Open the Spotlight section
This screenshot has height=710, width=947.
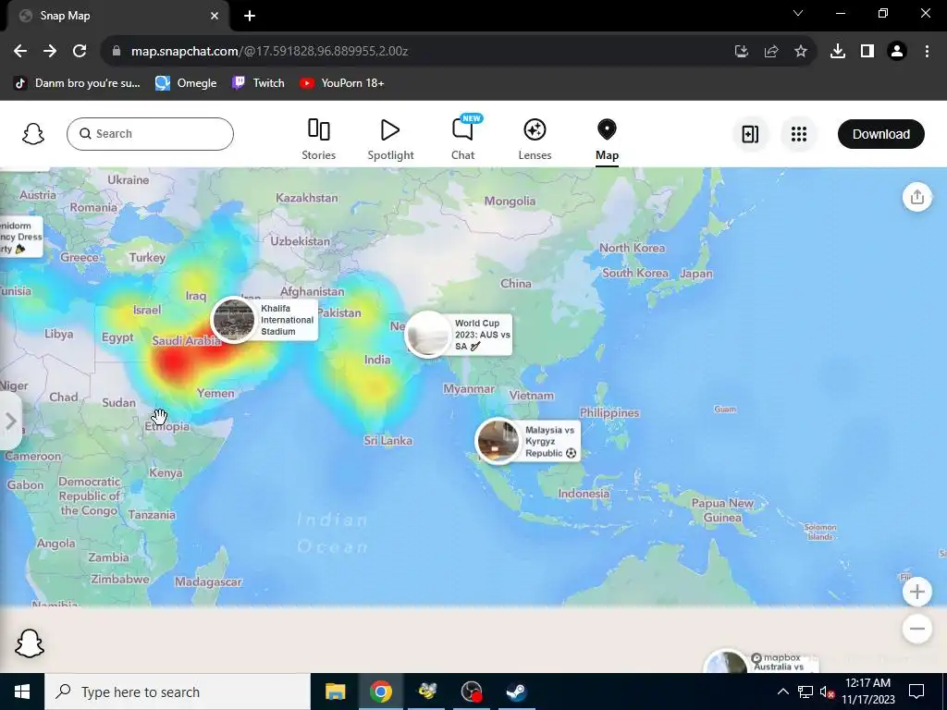pyautogui.click(x=390, y=139)
